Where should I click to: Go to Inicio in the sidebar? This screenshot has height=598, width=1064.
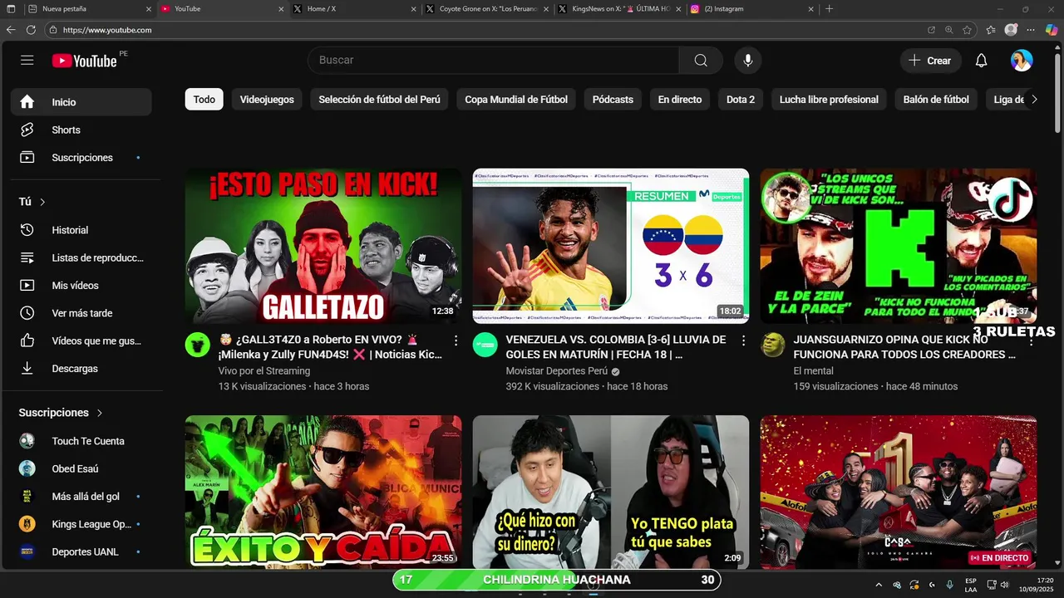[81, 102]
